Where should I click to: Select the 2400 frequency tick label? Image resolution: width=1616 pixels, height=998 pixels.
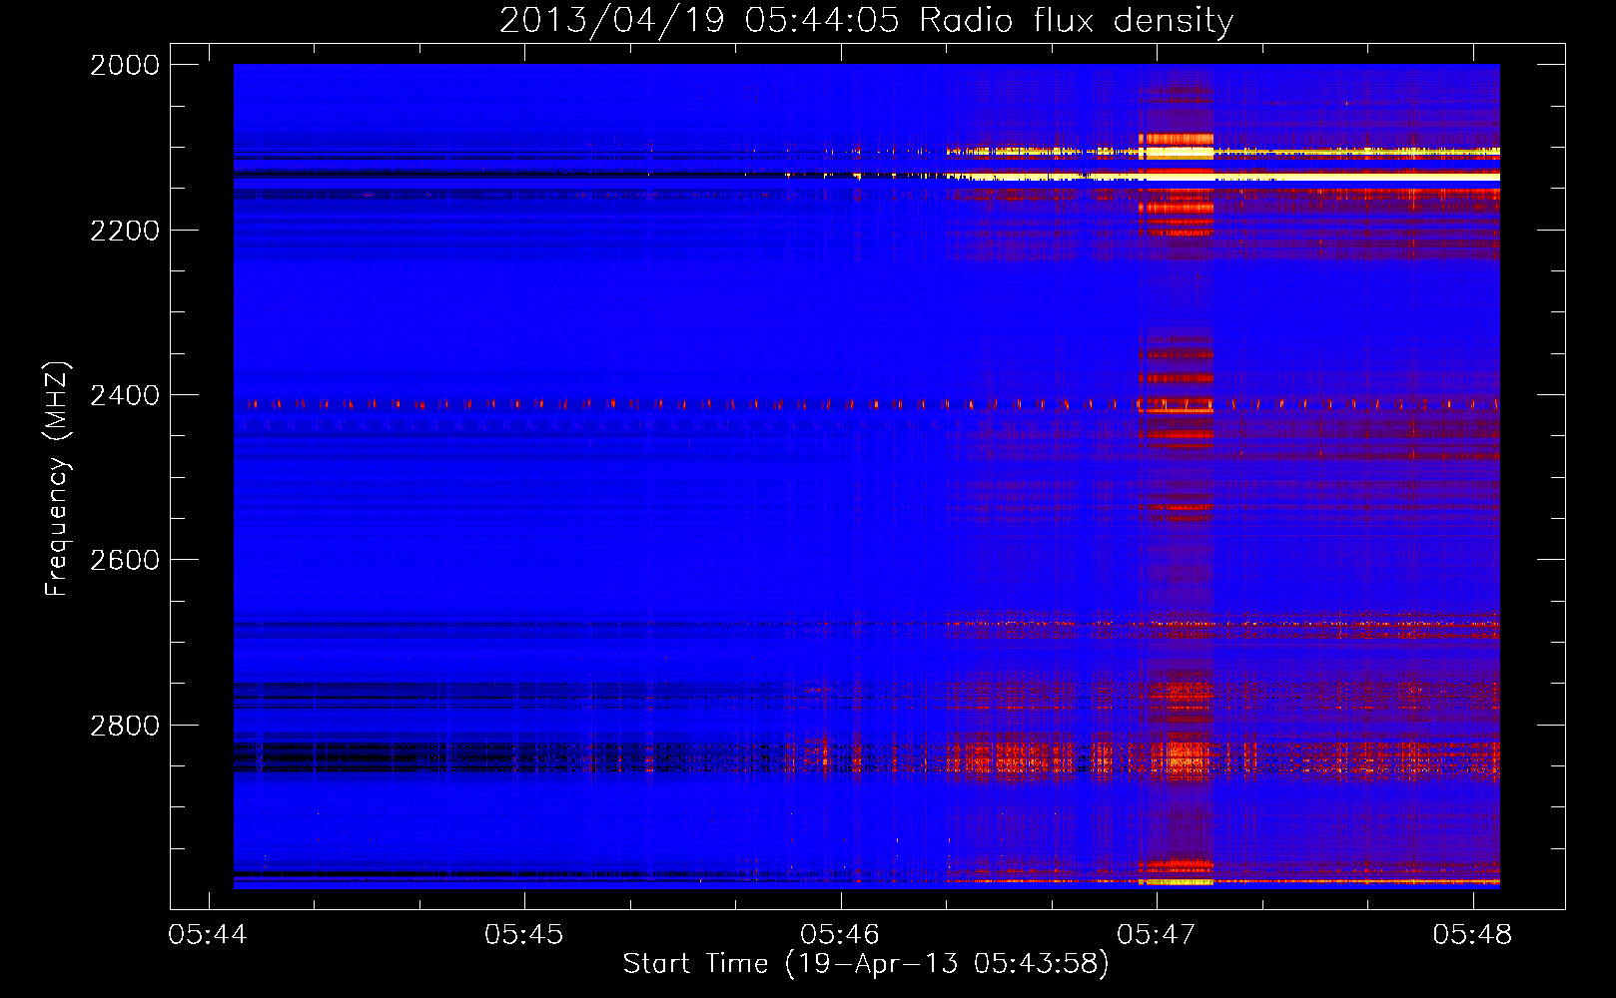pos(125,395)
